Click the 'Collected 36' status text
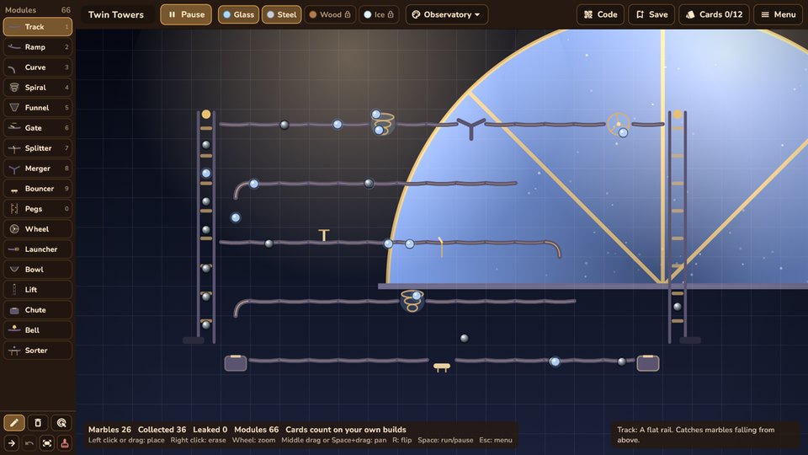Viewport: 808px width, 455px height. (x=162, y=429)
